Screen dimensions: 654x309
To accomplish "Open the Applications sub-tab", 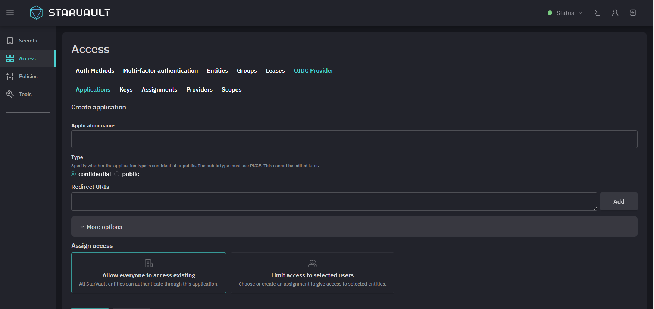I will (x=93, y=90).
